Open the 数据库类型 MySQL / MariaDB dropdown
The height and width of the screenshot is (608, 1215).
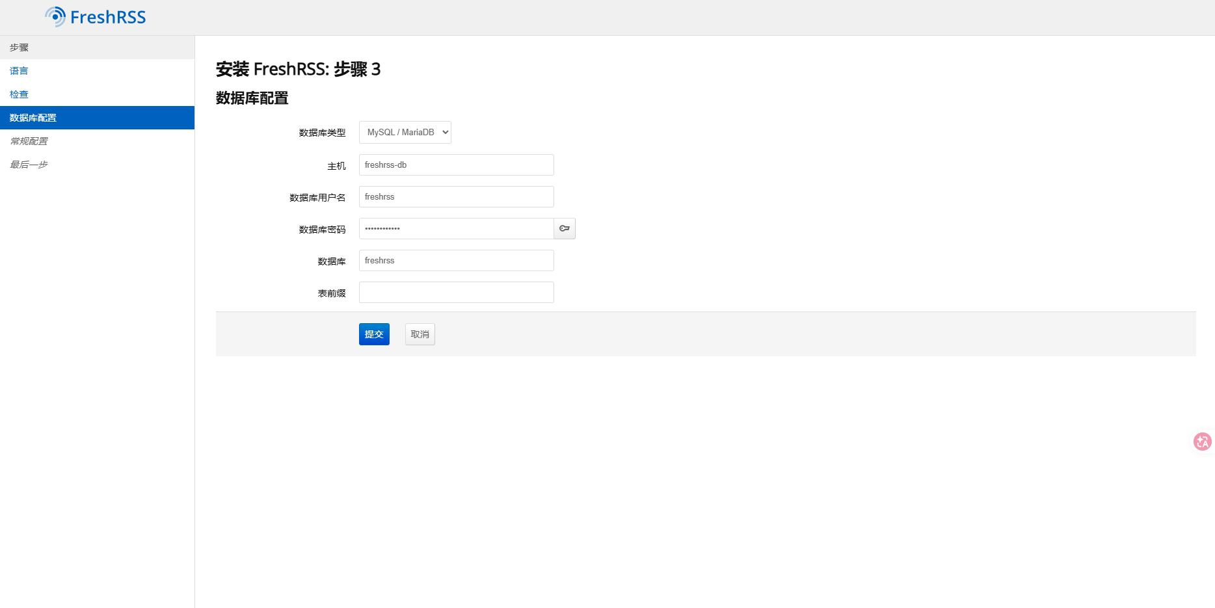click(x=405, y=132)
